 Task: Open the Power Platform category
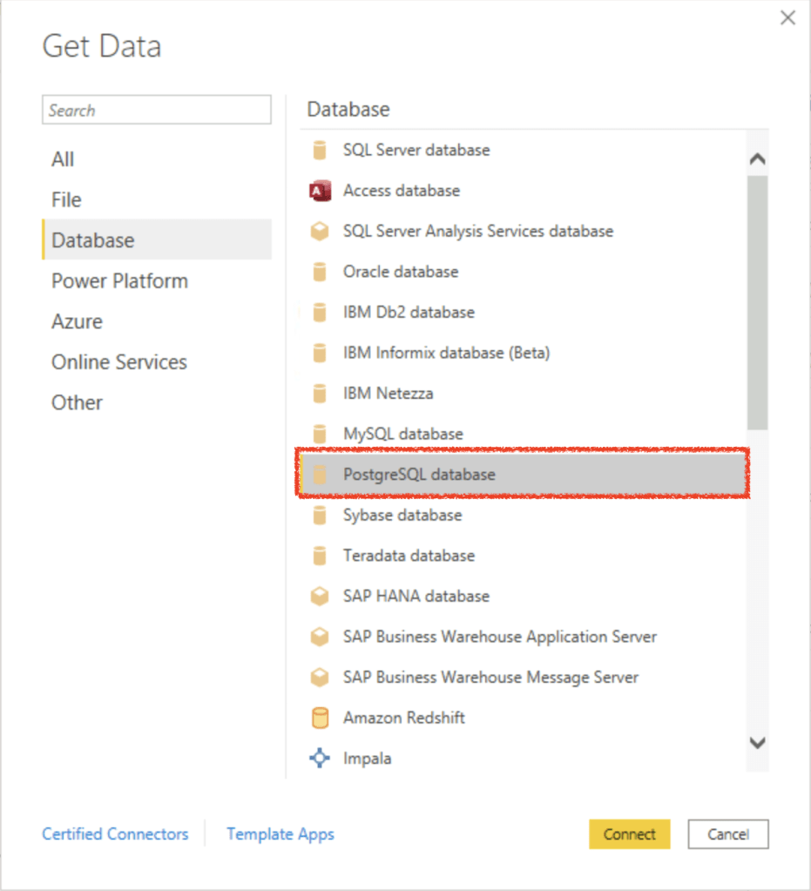coord(119,281)
